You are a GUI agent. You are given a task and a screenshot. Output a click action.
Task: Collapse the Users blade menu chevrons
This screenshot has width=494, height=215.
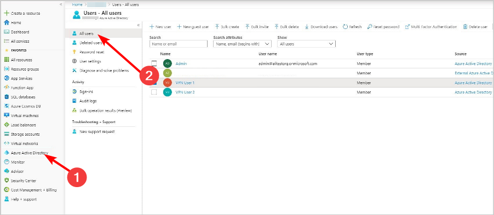coord(139,25)
